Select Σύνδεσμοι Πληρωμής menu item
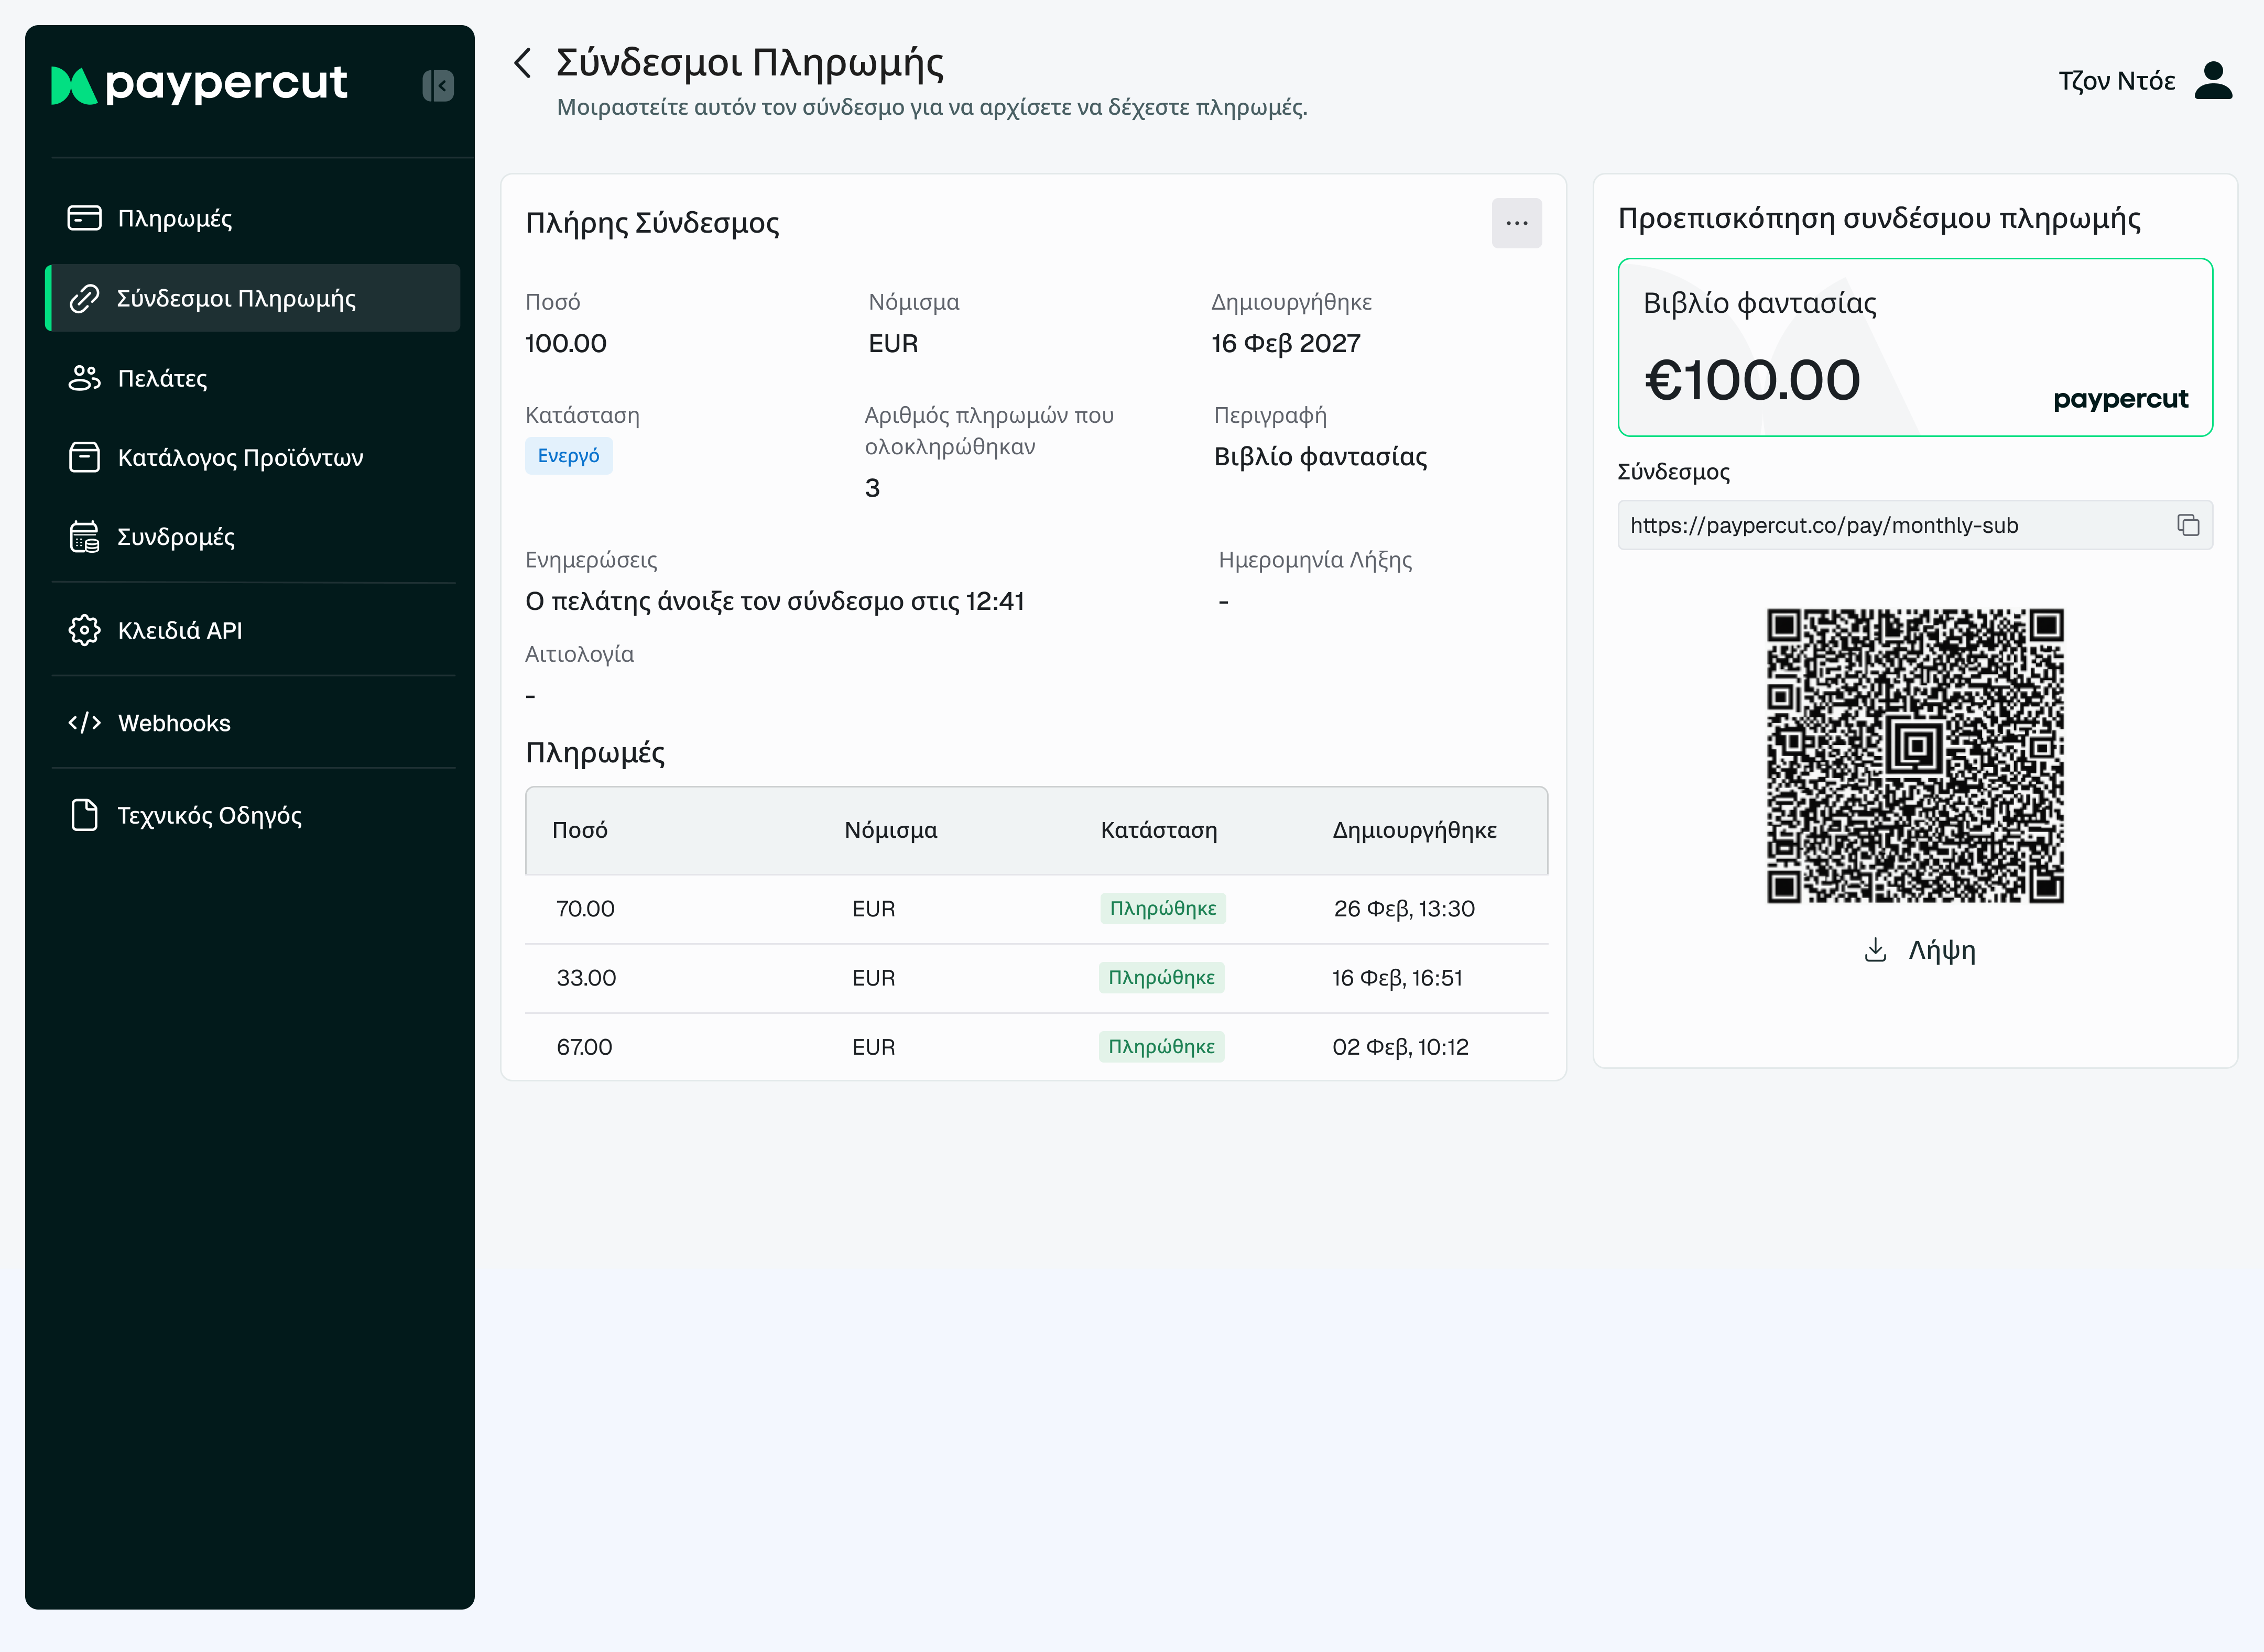Image resolution: width=2264 pixels, height=1652 pixels. pyautogui.click(x=253, y=298)
